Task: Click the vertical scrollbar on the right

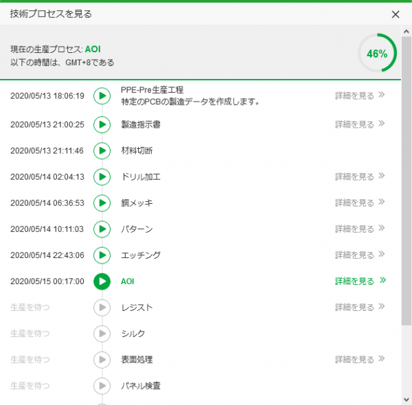Action: coord(407,206)
